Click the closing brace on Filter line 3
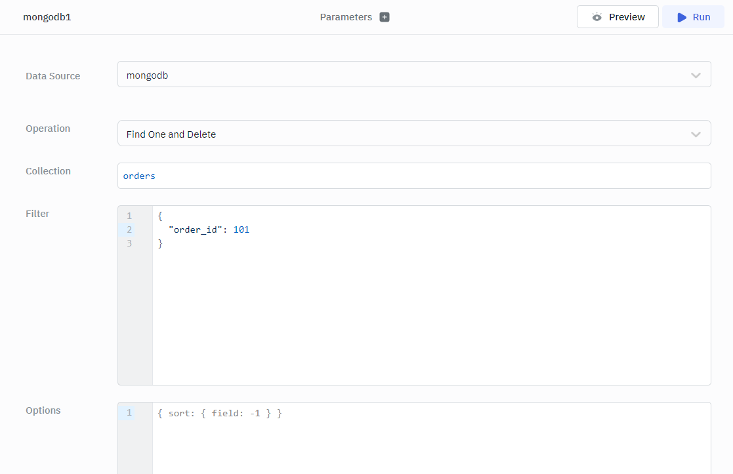 point(160,243)
